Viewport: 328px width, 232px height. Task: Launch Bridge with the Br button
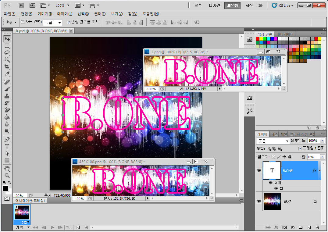21,5
